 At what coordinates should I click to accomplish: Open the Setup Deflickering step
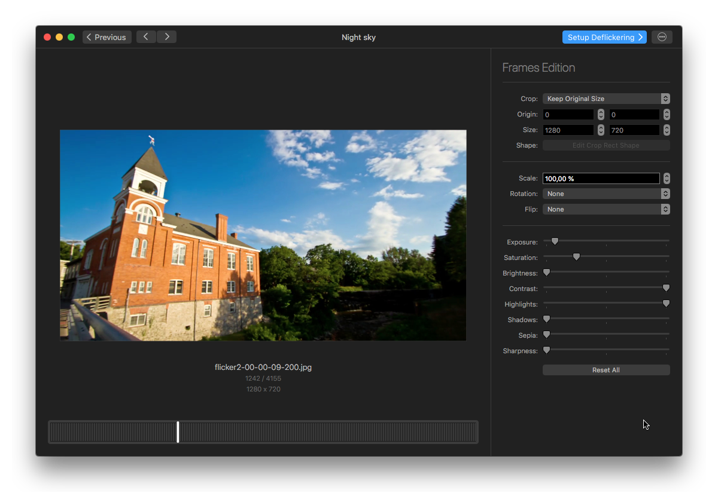click(604, 37)
